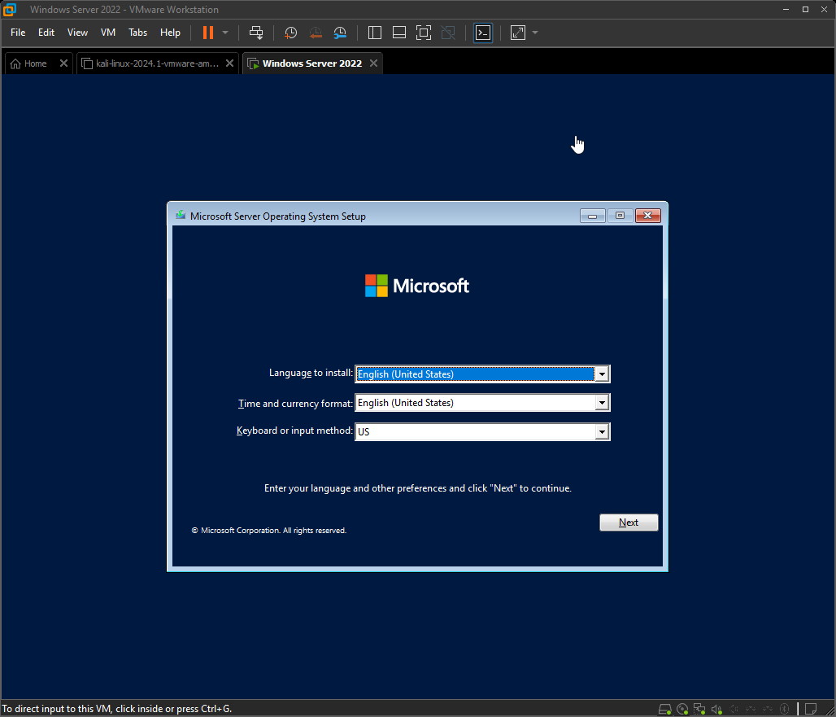Switch to console view in the toolbar
836x717 pixels.
[x=483, y=33]
